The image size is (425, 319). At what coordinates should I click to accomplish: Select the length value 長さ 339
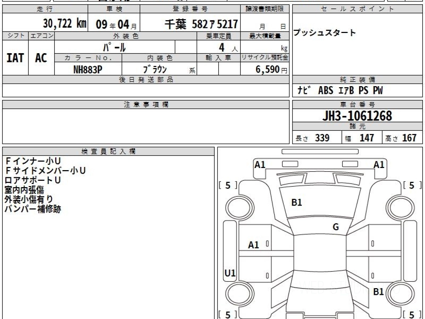[x=313, y=138]
